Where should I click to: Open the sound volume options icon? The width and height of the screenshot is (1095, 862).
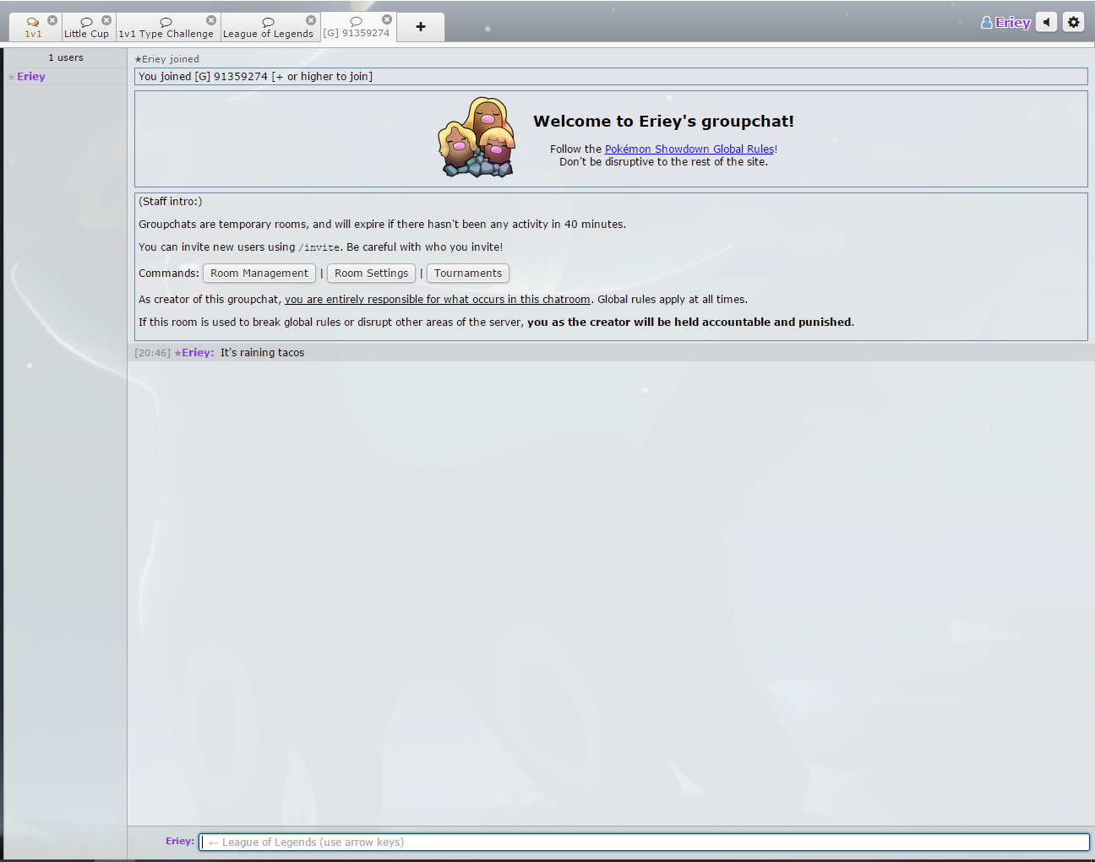[x=1047, y=23]
